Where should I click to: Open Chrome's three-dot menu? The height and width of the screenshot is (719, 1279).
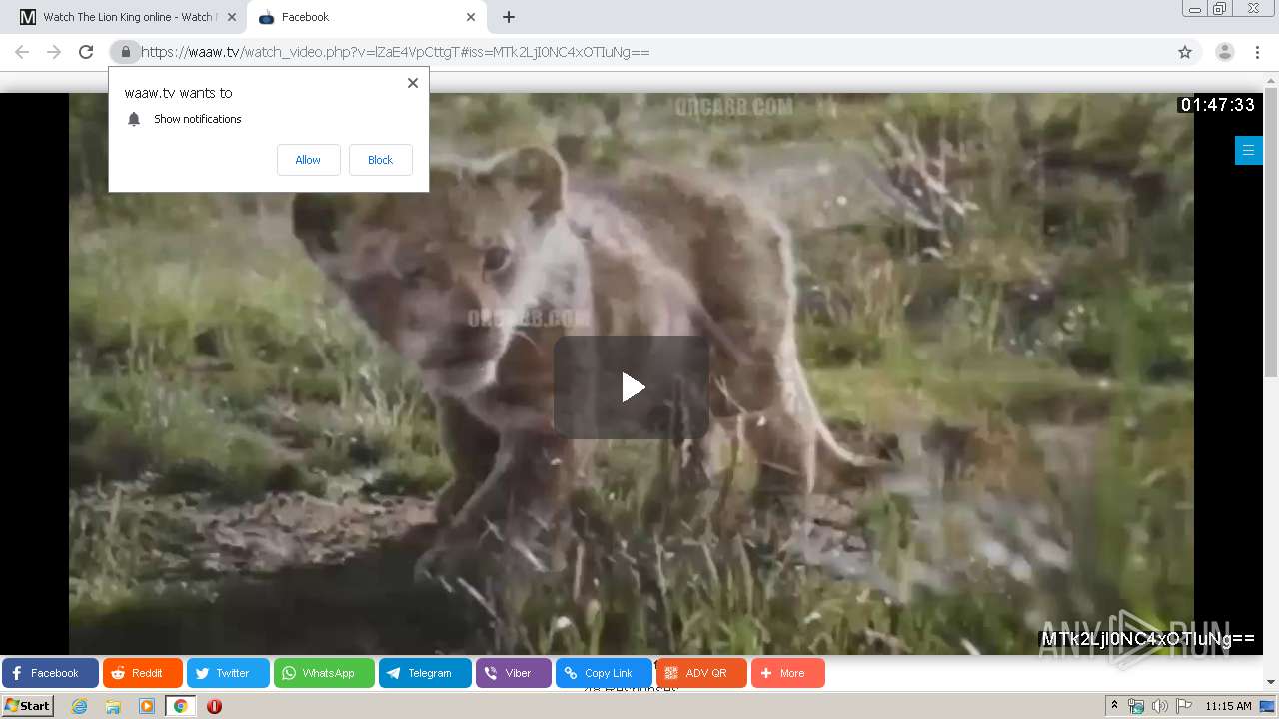[x=1257, y=52]
